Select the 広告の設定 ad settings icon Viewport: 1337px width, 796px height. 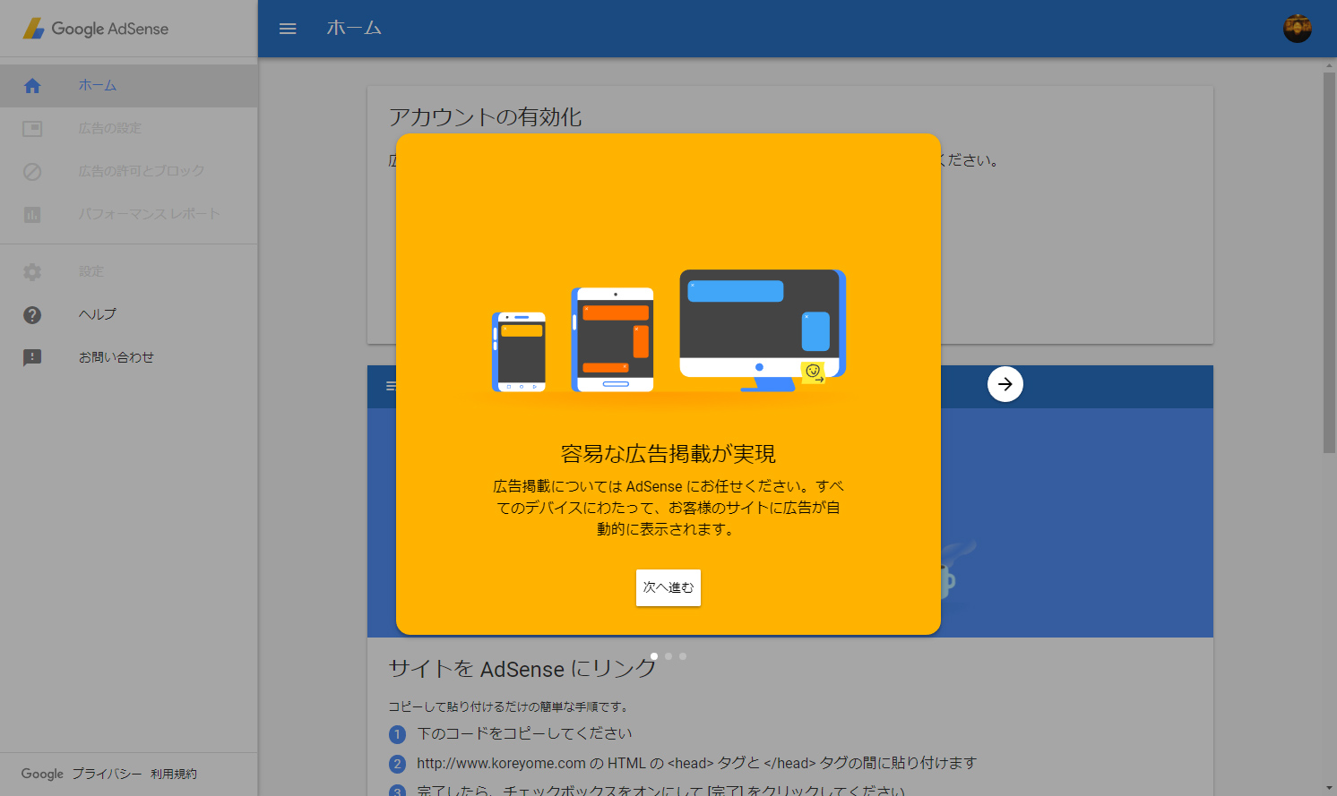(x=32, y=129)
